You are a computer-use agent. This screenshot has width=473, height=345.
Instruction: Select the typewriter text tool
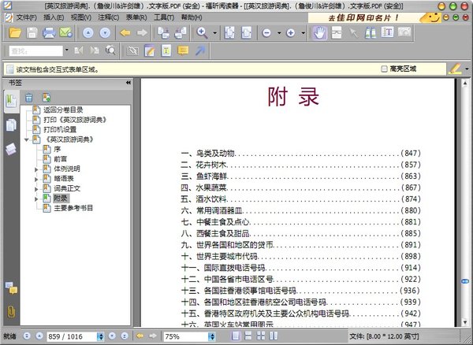point(166,50)
